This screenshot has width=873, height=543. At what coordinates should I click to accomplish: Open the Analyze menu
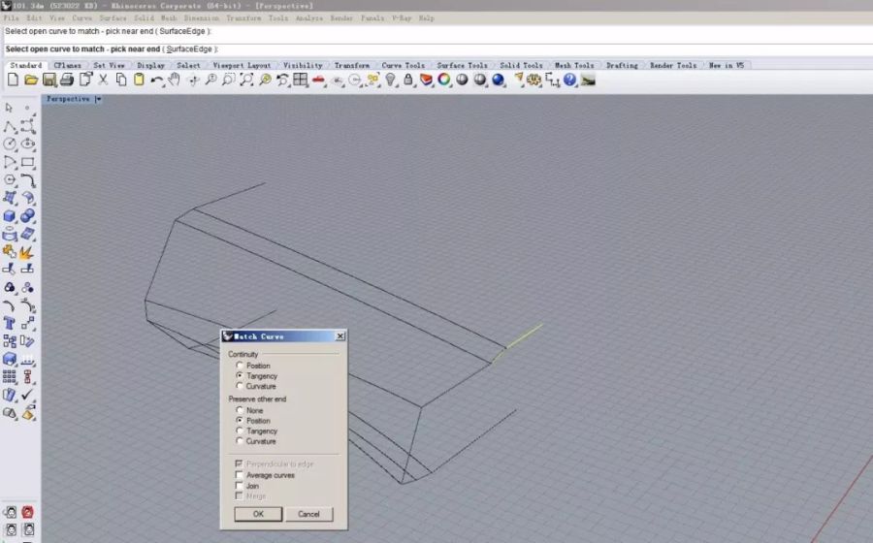pos(309,18)
